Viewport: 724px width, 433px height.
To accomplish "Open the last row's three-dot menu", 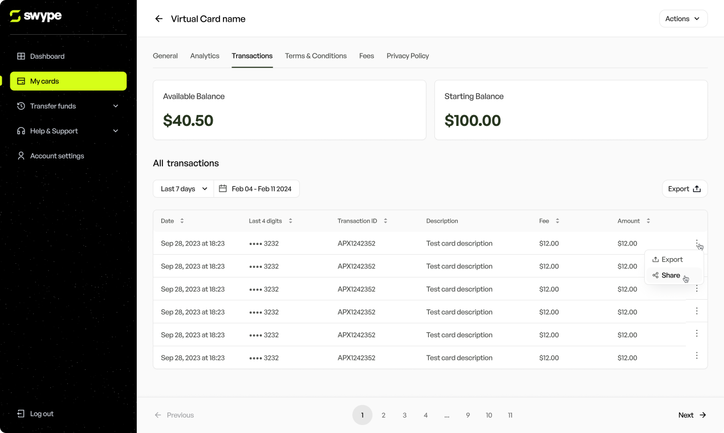I will pos(697,356).
